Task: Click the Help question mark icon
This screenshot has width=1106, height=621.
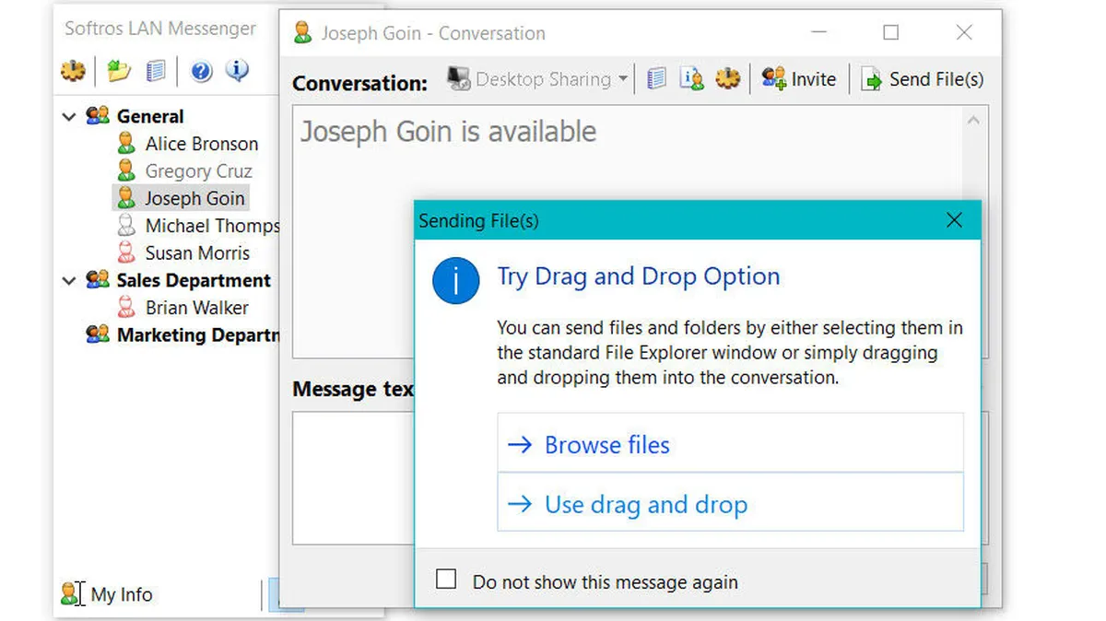Action: [201, 71]
